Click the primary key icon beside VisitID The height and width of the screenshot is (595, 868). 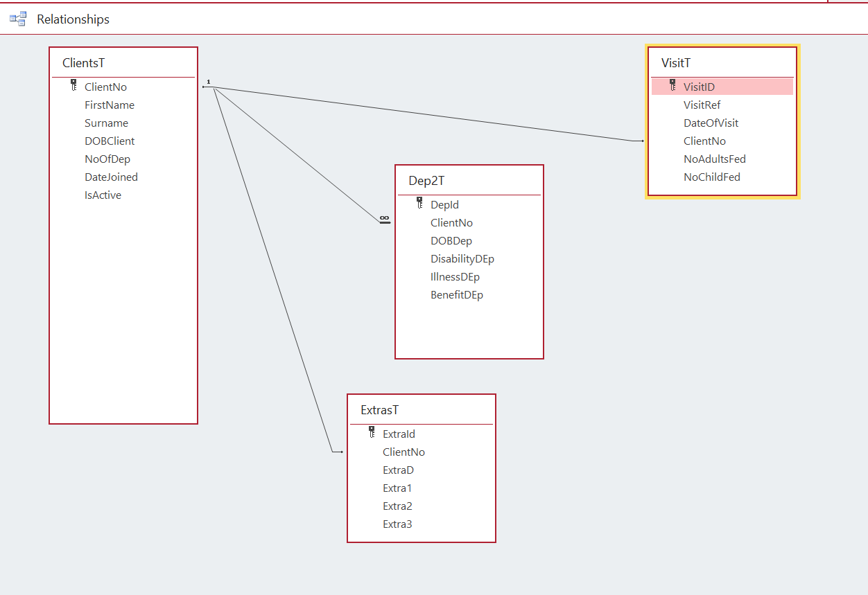pos(672,86)
